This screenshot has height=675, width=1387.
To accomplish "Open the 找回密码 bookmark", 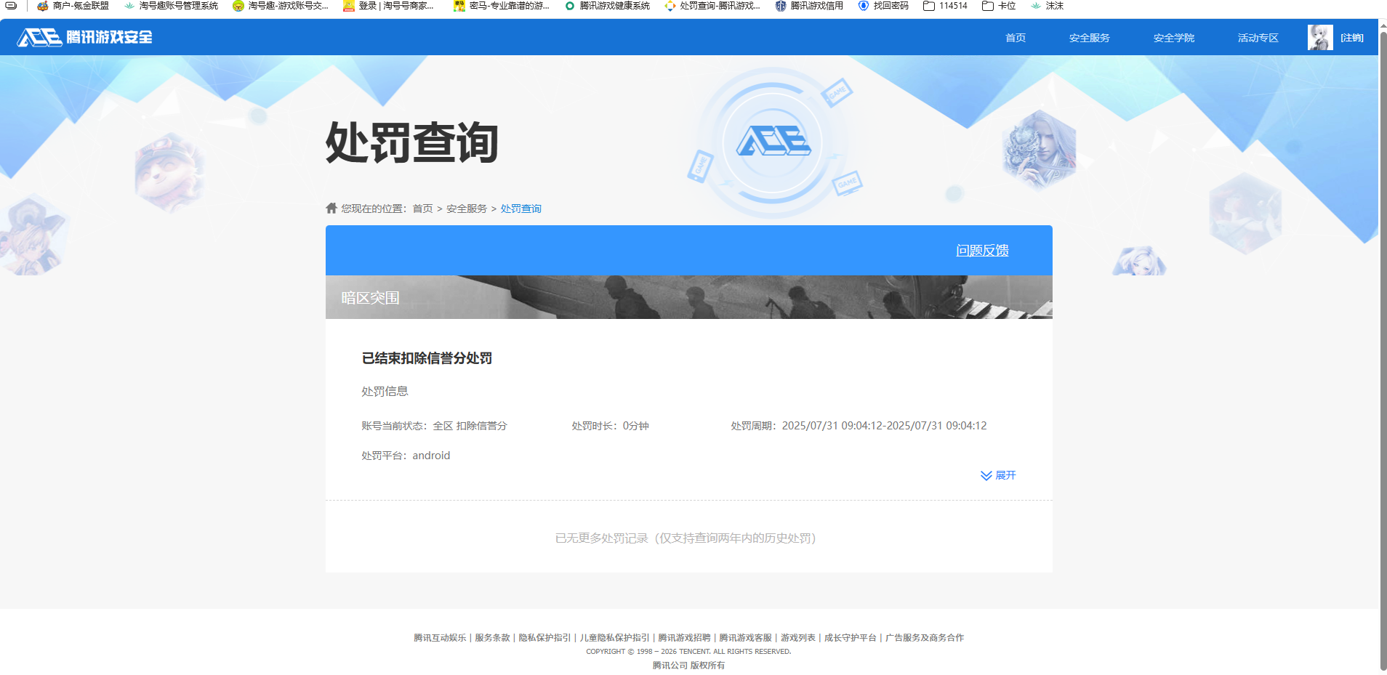I will (x=883, y=6).
